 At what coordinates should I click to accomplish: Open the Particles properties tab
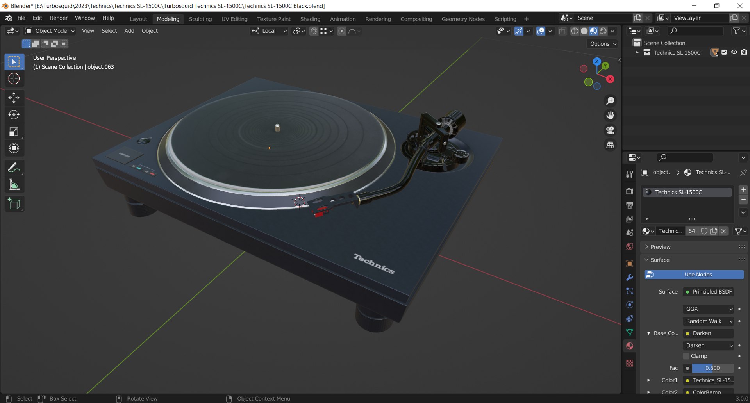point(630,291)
